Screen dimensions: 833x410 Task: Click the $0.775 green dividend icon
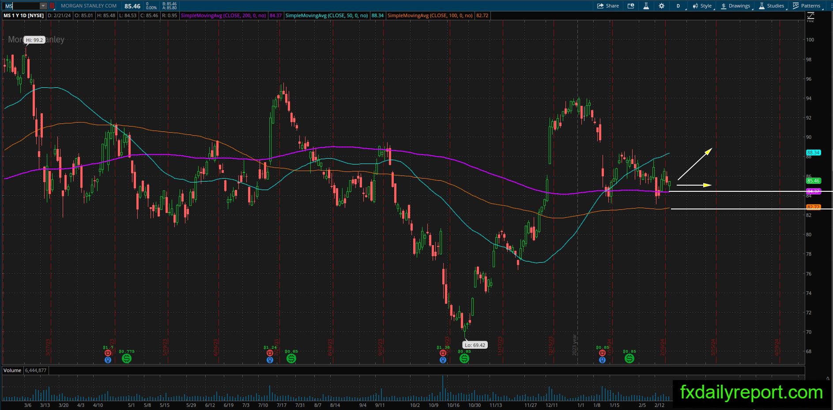coord(127,358)
